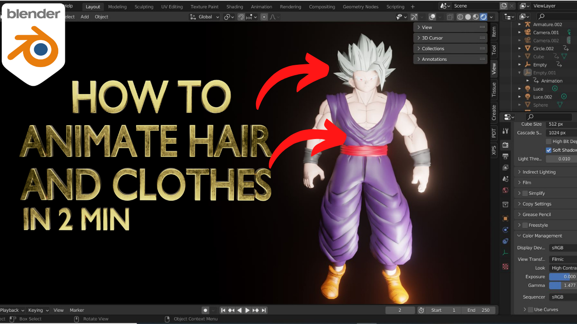Open View Transform Filmic dropdown

563,259
